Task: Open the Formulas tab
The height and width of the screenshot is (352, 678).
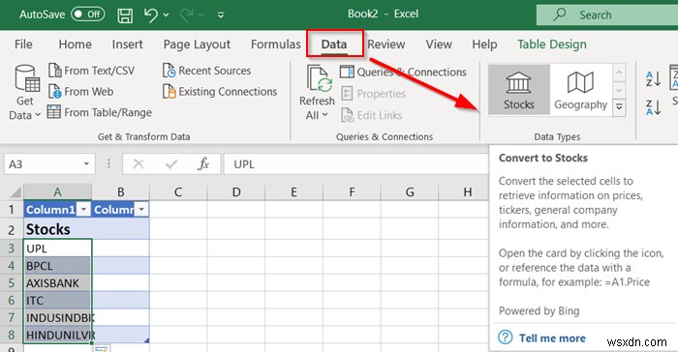Action: 275,44
